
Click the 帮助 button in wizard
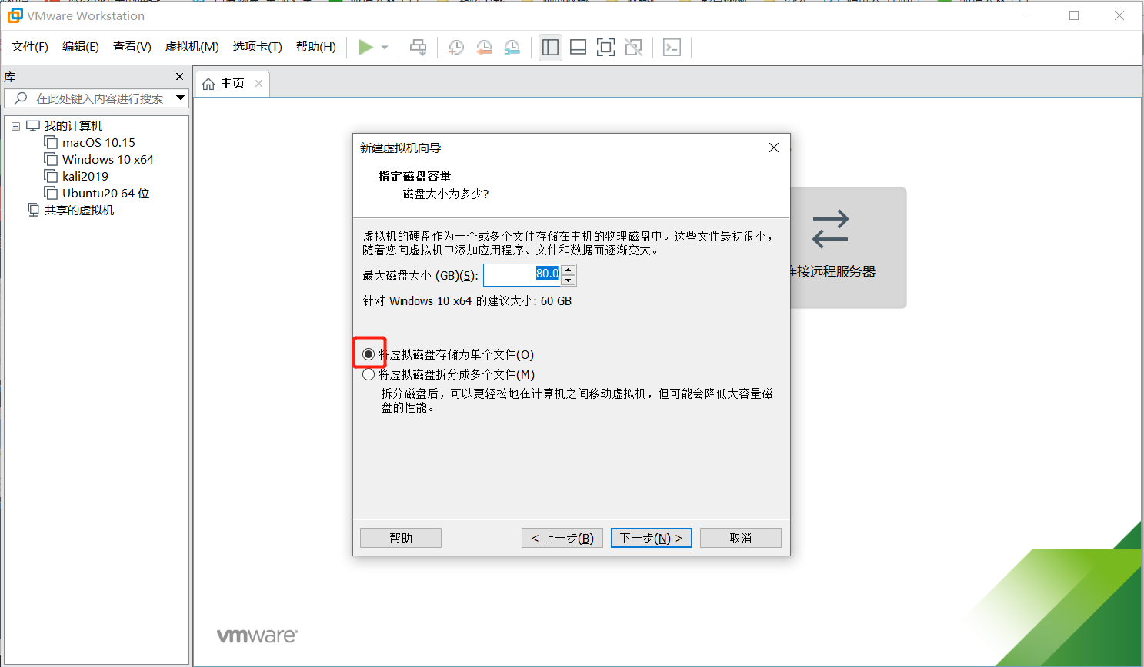pos(401,538)
